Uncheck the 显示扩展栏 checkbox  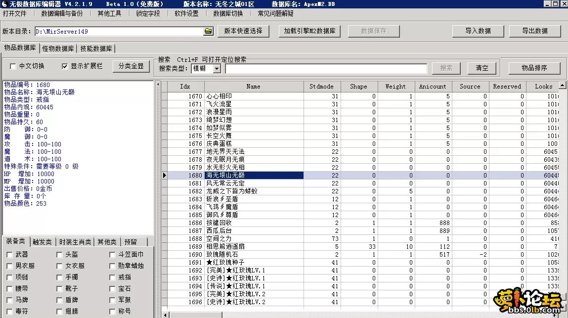click(65, 66)
